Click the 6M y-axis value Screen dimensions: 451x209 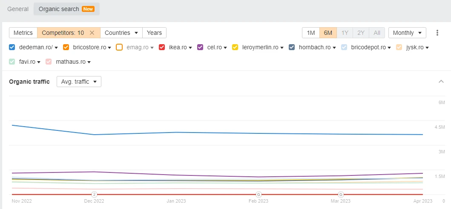click(442, 102)
